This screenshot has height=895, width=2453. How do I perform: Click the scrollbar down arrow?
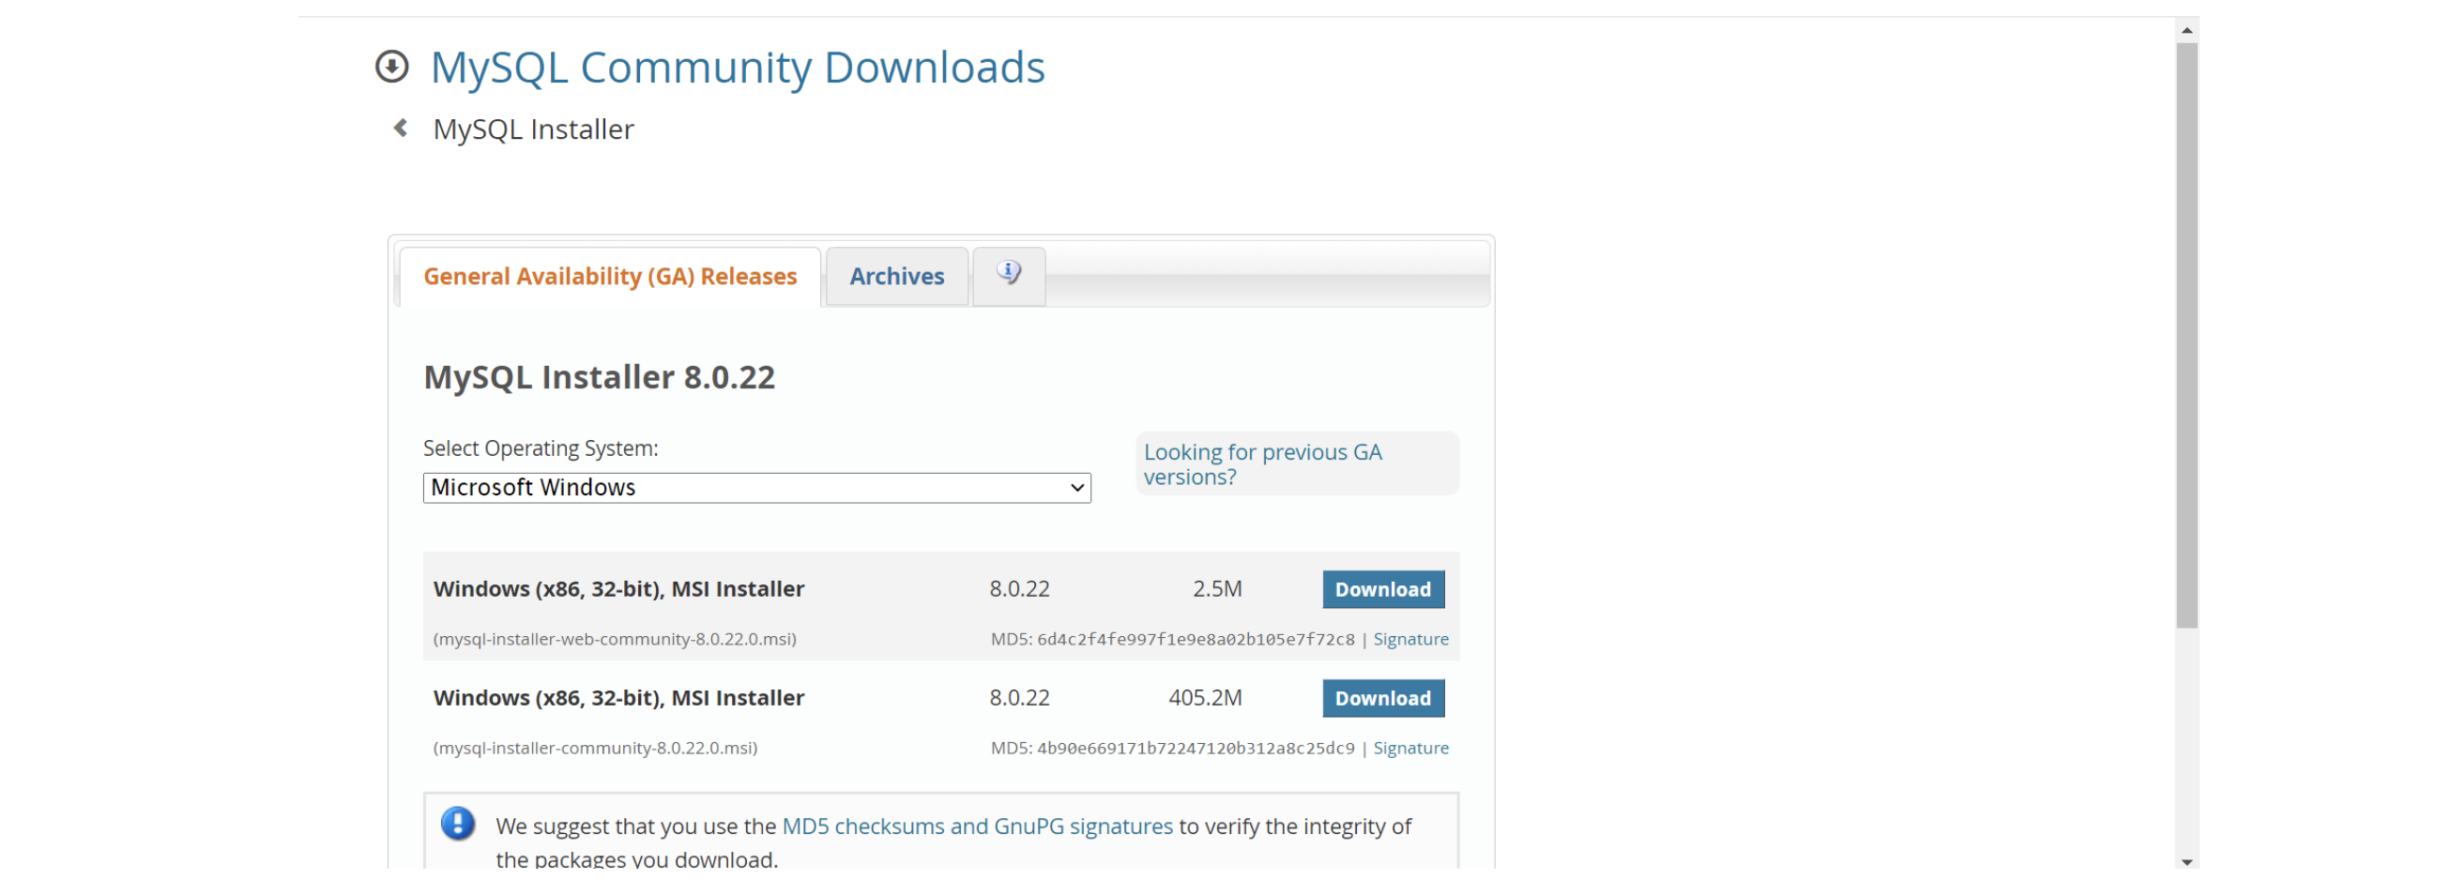pos(2186,861)
